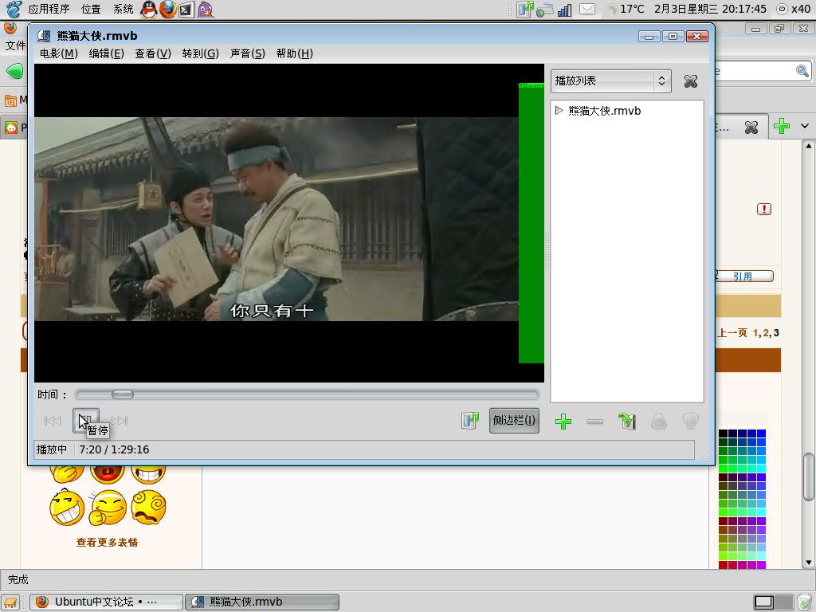Insert the thumbs-up emoticon
816x612 pixels.
click(x=108, y=508)
